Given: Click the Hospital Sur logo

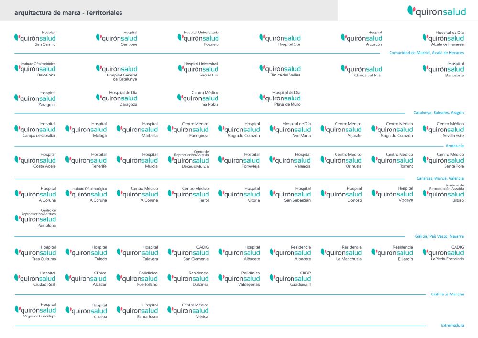Looking at the screenshot, I should pos(280,40).
